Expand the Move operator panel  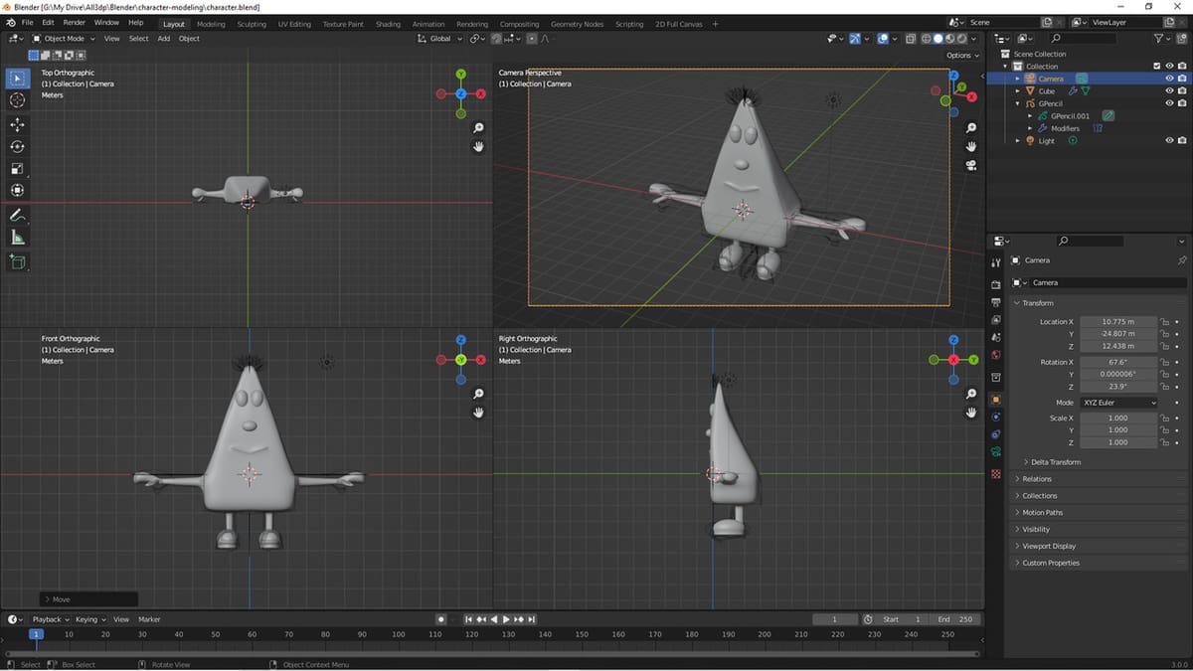click(x=89, y=599)
